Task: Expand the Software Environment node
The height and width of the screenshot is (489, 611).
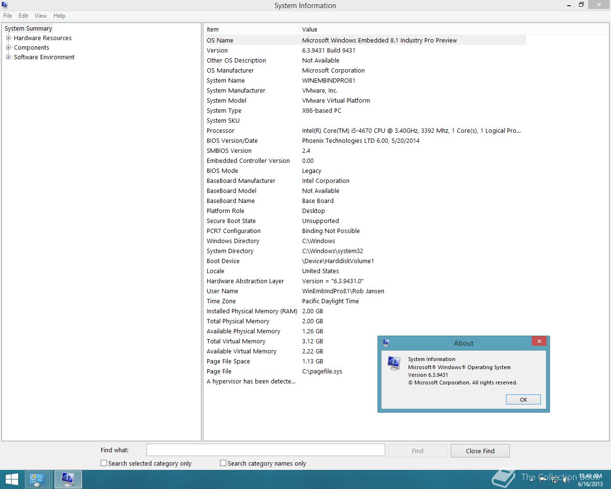Action: [x=8, y=57]
